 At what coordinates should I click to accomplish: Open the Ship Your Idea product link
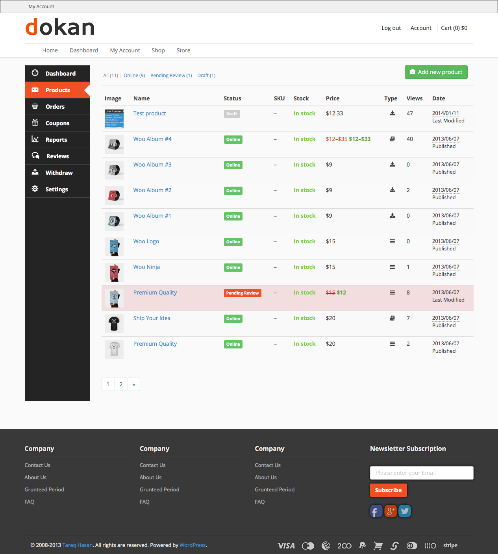coord(152,318)
